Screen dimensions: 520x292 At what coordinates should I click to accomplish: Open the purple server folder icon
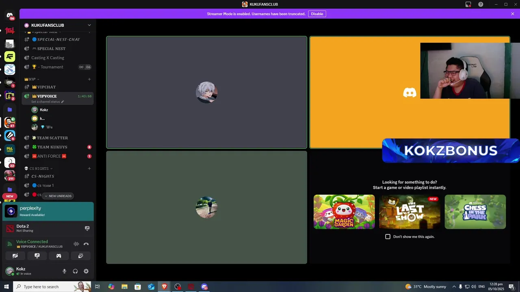(10, 109)
